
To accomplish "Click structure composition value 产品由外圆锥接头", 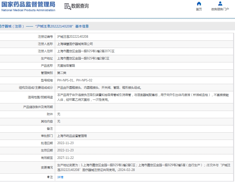I will coord(99,88).
